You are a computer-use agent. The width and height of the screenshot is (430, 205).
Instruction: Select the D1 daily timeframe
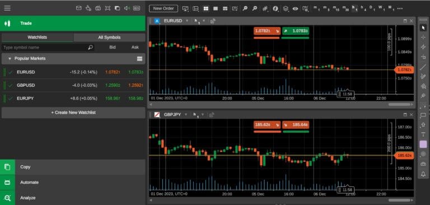(372, 8)
